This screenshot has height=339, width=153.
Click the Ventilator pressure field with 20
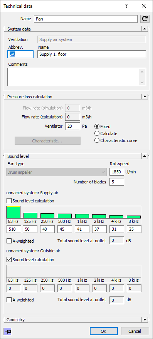tap(72, 126)
